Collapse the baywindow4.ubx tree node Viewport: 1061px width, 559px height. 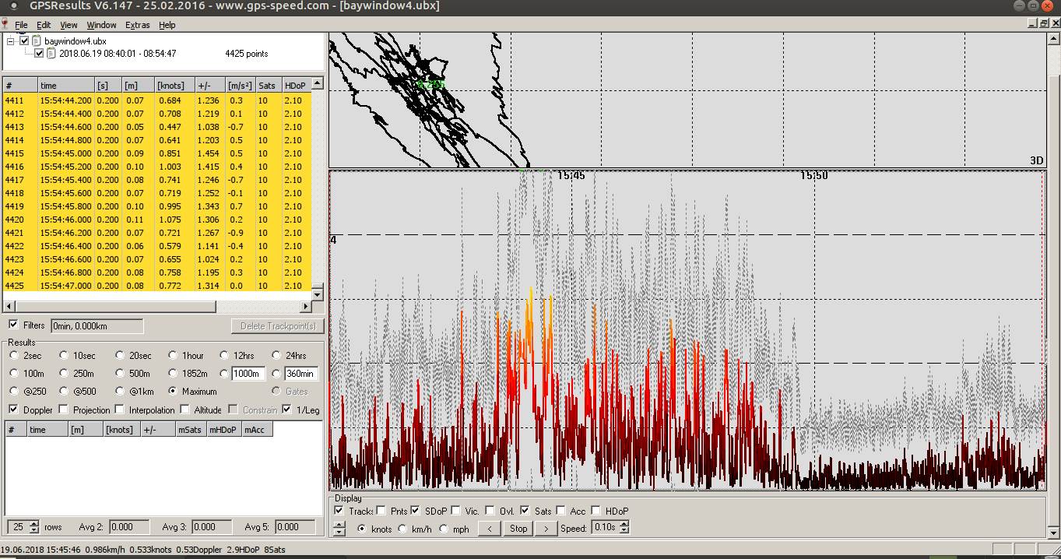[11, 40]
